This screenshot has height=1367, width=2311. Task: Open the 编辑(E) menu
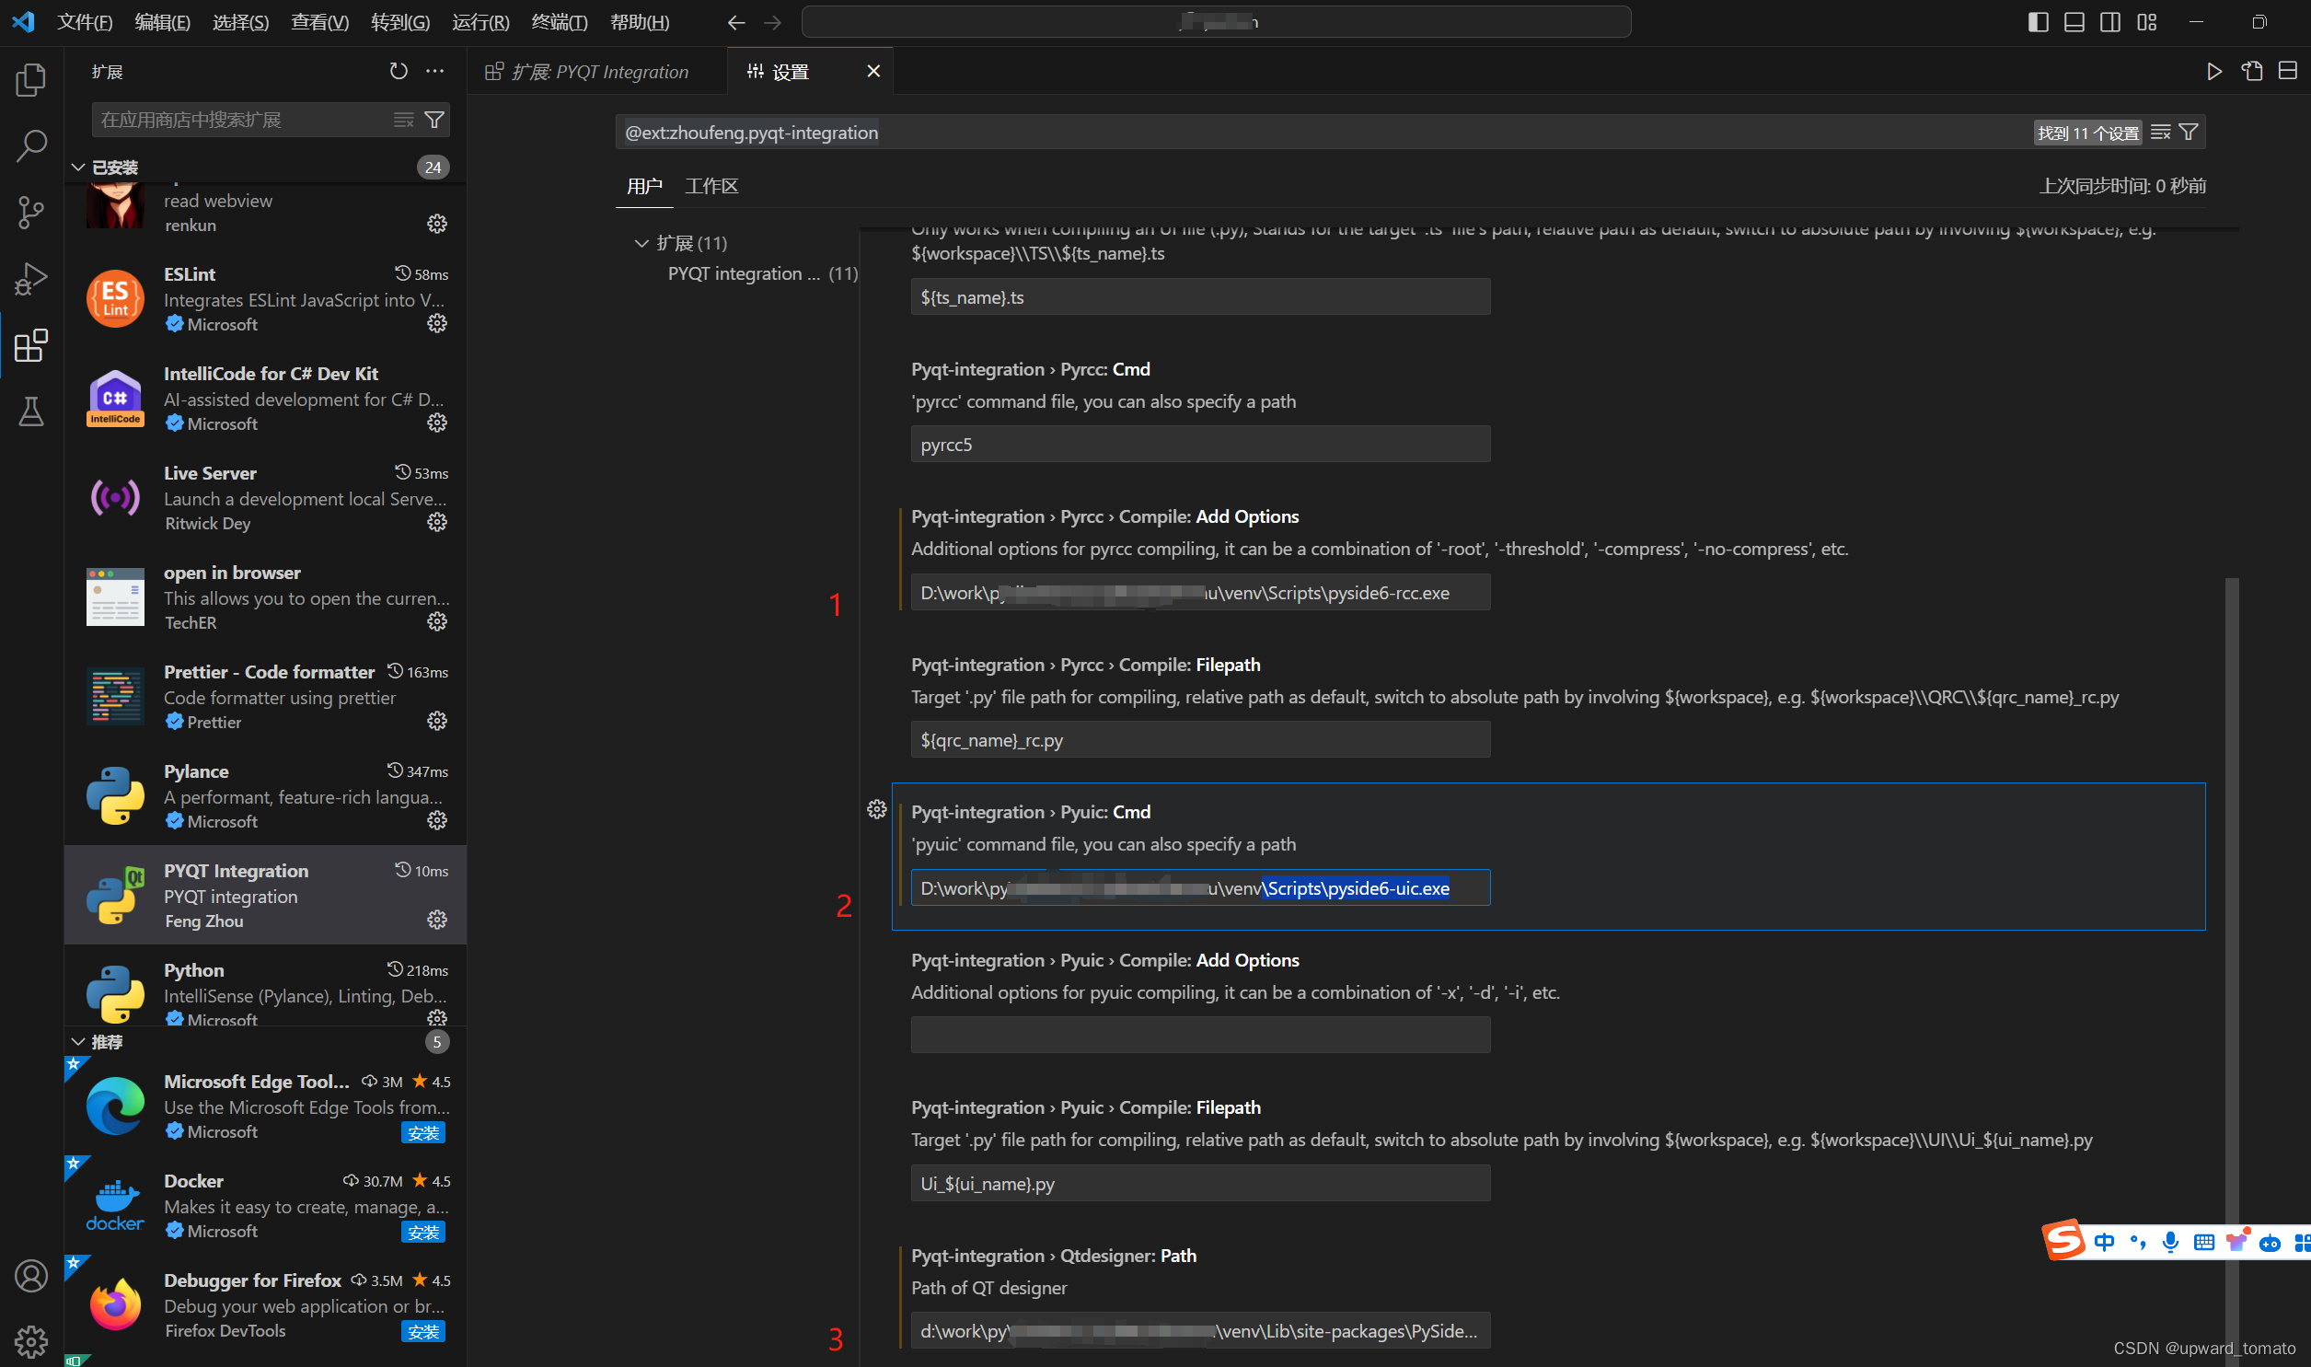click(x=162, y=22)
